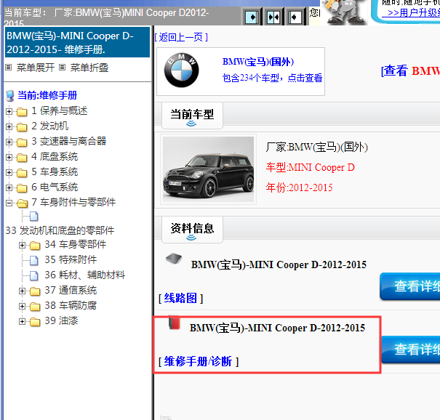Open the 资料信息 tab

(192, 230)
